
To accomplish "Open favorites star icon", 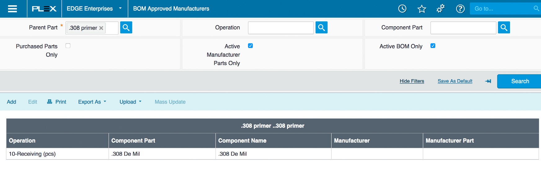I will tap(422, 9).
